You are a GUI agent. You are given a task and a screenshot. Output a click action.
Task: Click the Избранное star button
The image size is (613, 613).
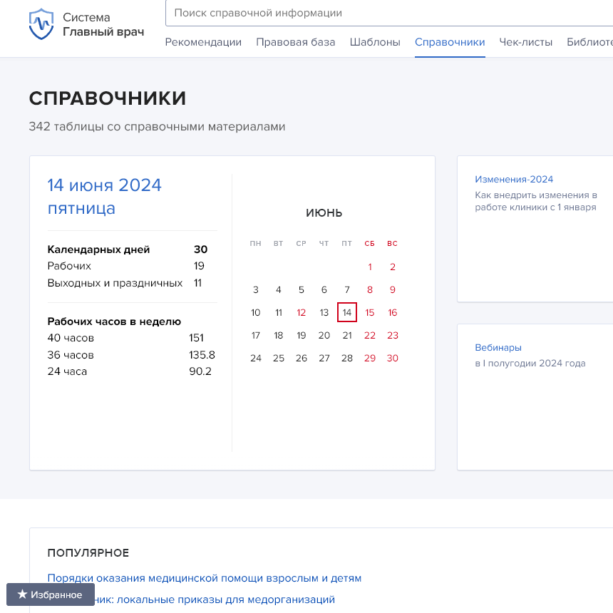click(x=51, y=594)
